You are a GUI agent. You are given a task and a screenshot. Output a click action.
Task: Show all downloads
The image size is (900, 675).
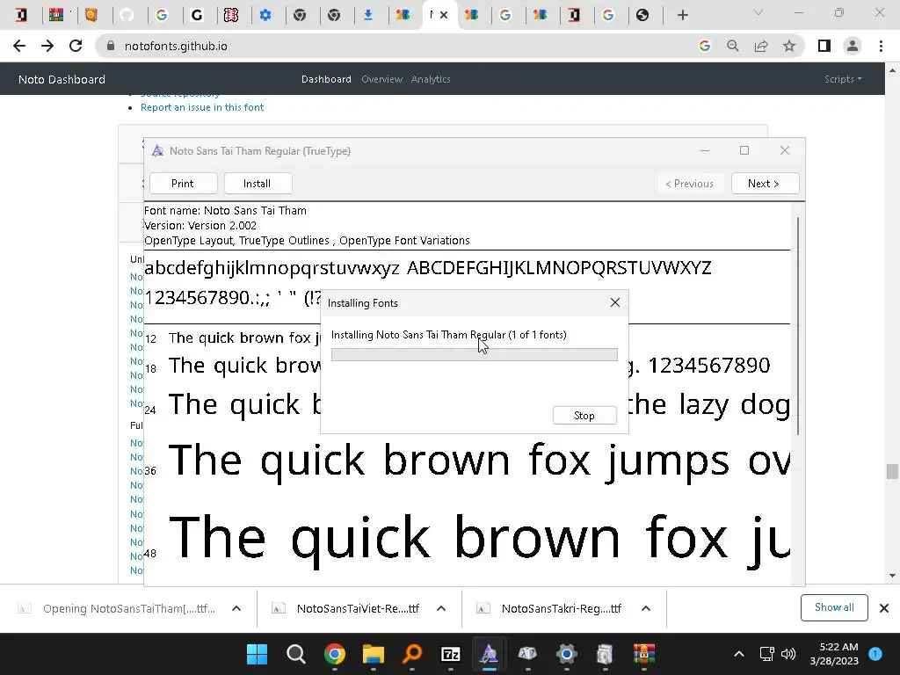click(x=834, y=607)
